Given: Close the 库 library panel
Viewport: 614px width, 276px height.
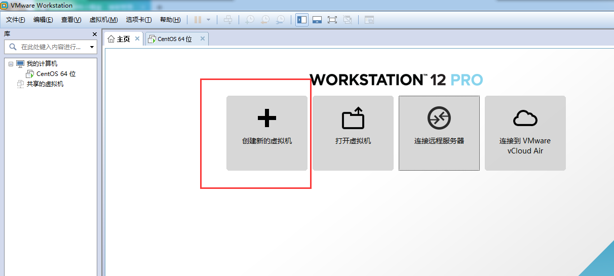Looking at the screenshot, I should pyautogui.click(x=94, y=34).
